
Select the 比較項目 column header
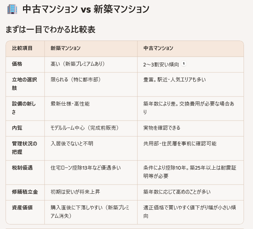(22, 48)
